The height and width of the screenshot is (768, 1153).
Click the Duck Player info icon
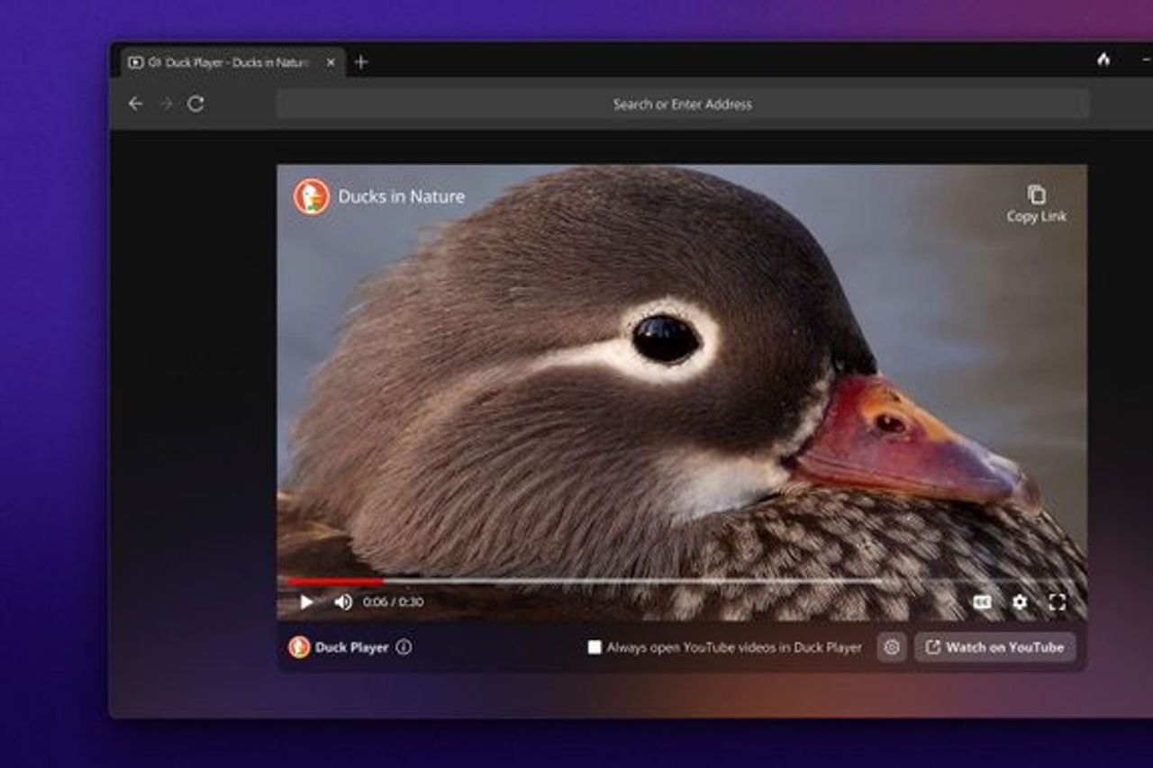404,646
